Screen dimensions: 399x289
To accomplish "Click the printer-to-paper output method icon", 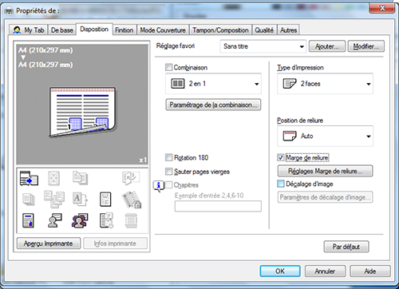I will (29, 178).
